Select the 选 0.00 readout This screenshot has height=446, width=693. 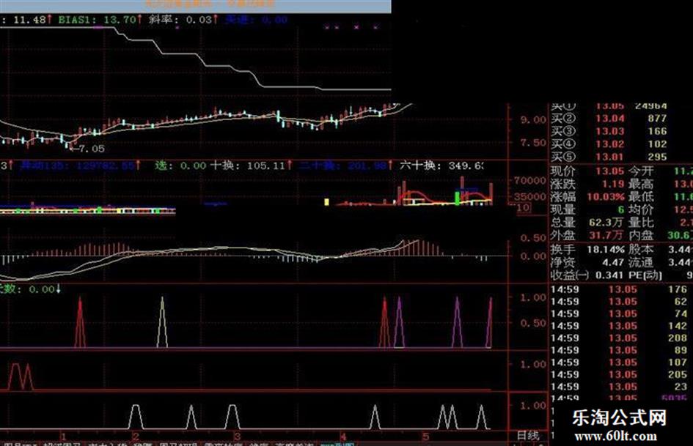[x=180, y=166]
